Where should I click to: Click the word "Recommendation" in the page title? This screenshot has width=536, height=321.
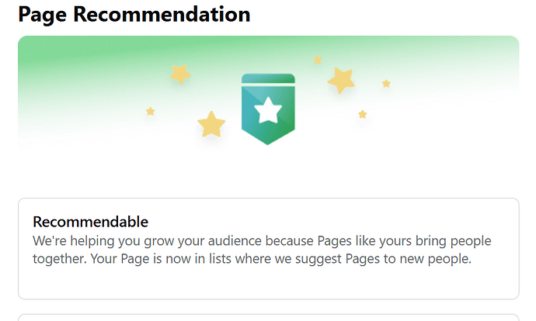[162, 14]
